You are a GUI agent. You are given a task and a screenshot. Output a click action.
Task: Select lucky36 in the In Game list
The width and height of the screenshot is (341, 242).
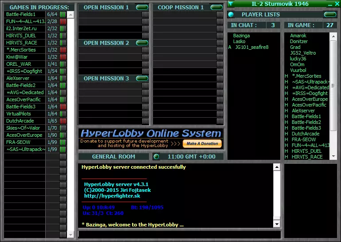coord(298,59)
